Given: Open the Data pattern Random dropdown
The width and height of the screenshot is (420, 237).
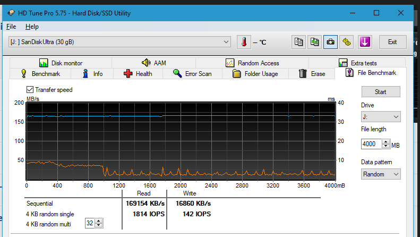Looking at the screenshot, I should (381, 174).
